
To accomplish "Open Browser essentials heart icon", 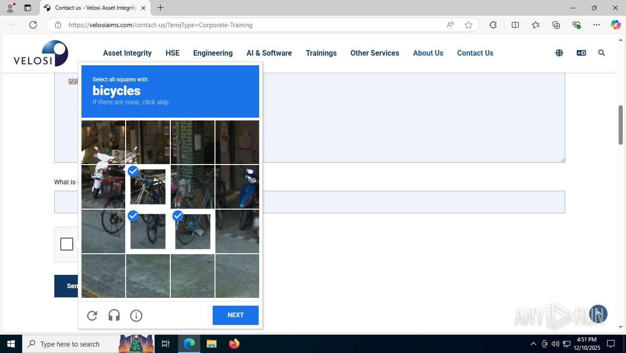I will [576, 25].
